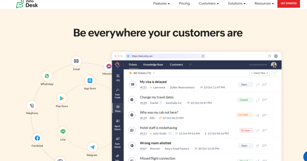Click the WhatsApp channel icon
Image resolution: width=307 pixels, height=161 pixels.
pos(47,76)
